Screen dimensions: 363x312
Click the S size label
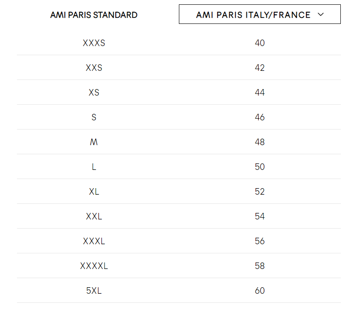click(x=94, y=117)
